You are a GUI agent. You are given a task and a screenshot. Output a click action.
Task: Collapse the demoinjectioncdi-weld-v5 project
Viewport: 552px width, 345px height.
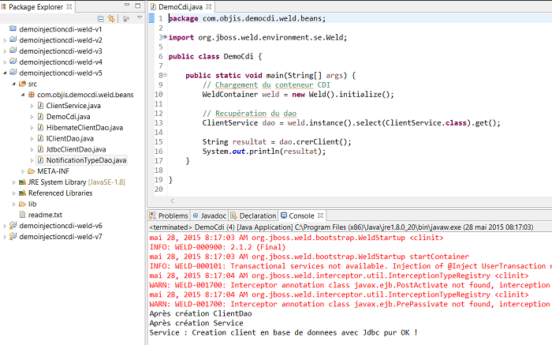5,73
